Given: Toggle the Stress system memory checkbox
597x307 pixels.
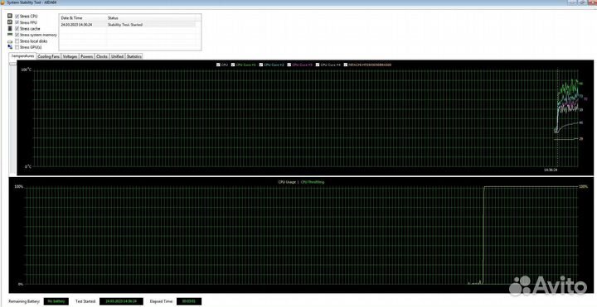Looking at the screenshot, I should tap(17, 35).
